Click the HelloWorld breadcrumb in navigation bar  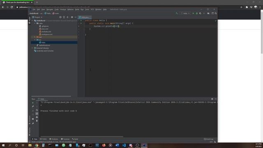tap(34, 13)
